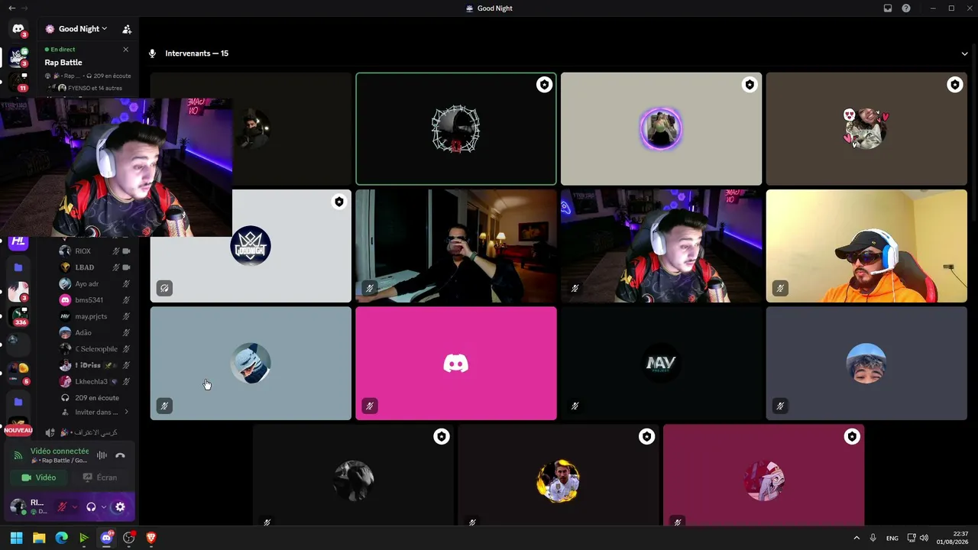
Task: Open user settings gear icon
Action: [120, 506]
